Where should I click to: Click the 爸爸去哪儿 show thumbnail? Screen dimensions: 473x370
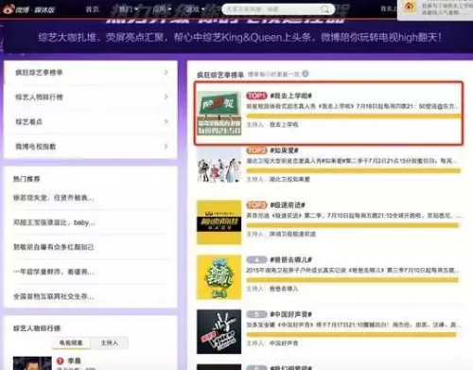(219, 277)
